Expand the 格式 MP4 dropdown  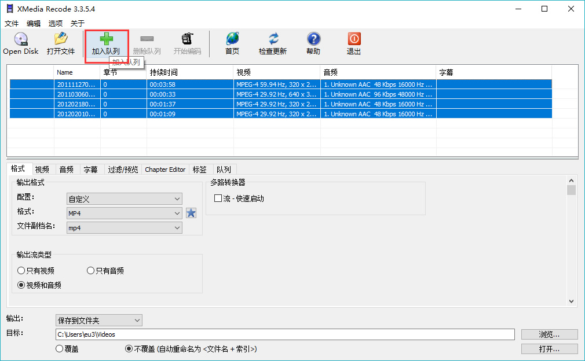click(124, 213)
